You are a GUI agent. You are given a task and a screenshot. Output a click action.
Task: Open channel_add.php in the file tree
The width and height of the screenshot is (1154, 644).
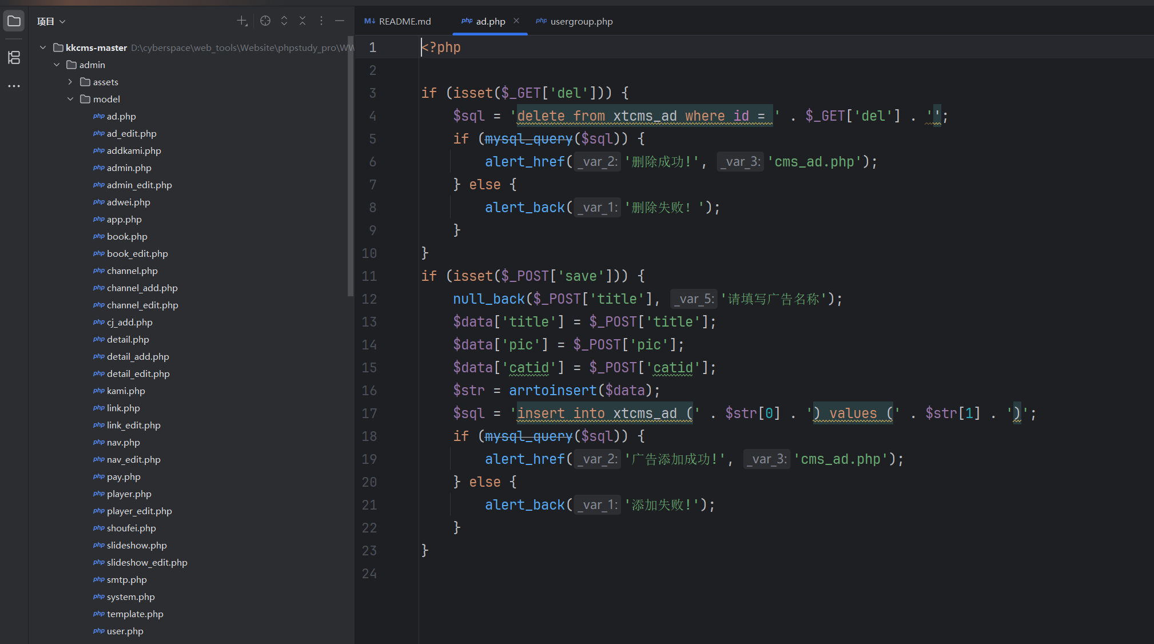tap(142, 288)
